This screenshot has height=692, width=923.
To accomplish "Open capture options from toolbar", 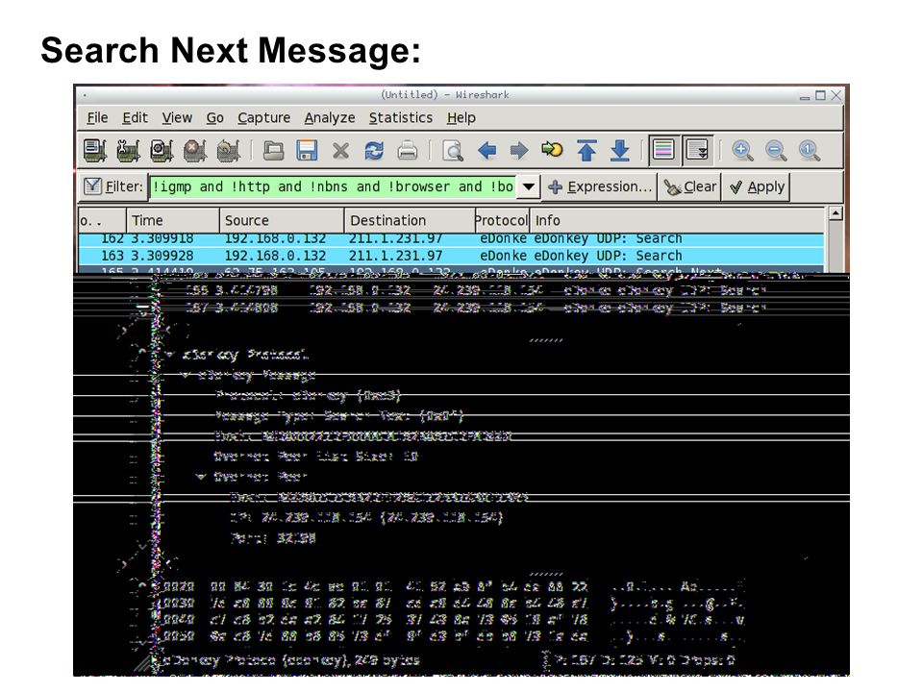I will [128, 151].
